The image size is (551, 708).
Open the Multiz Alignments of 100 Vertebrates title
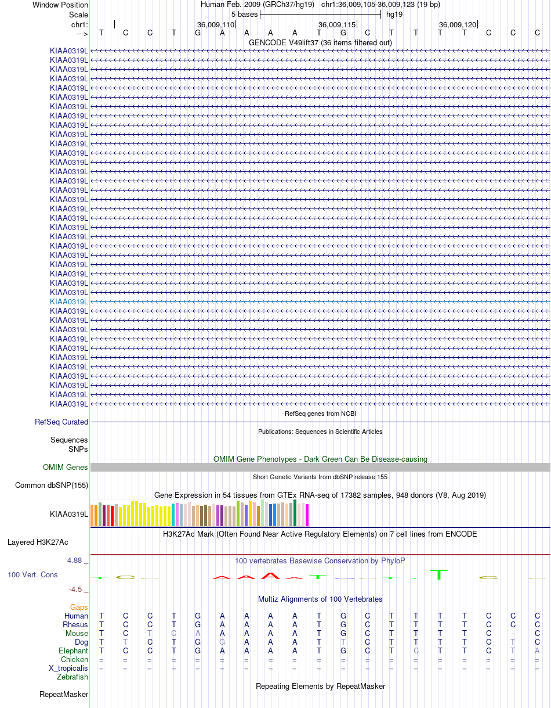[x=320, y=599]
